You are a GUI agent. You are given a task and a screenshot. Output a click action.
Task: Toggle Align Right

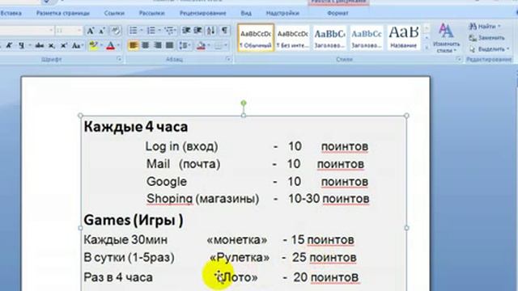click(158, 45)
